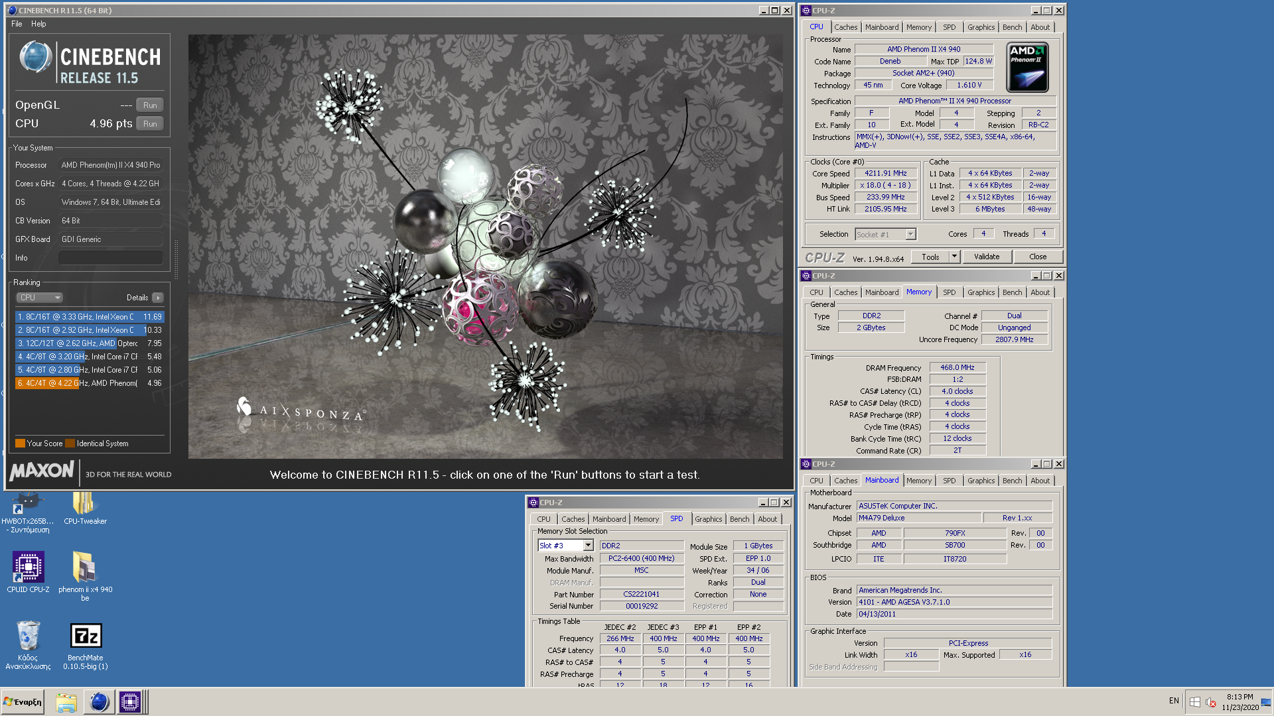Open the HWBOT shortcut on the desktop
This screenshot has height=716, width=1274.
coord(27,512)
